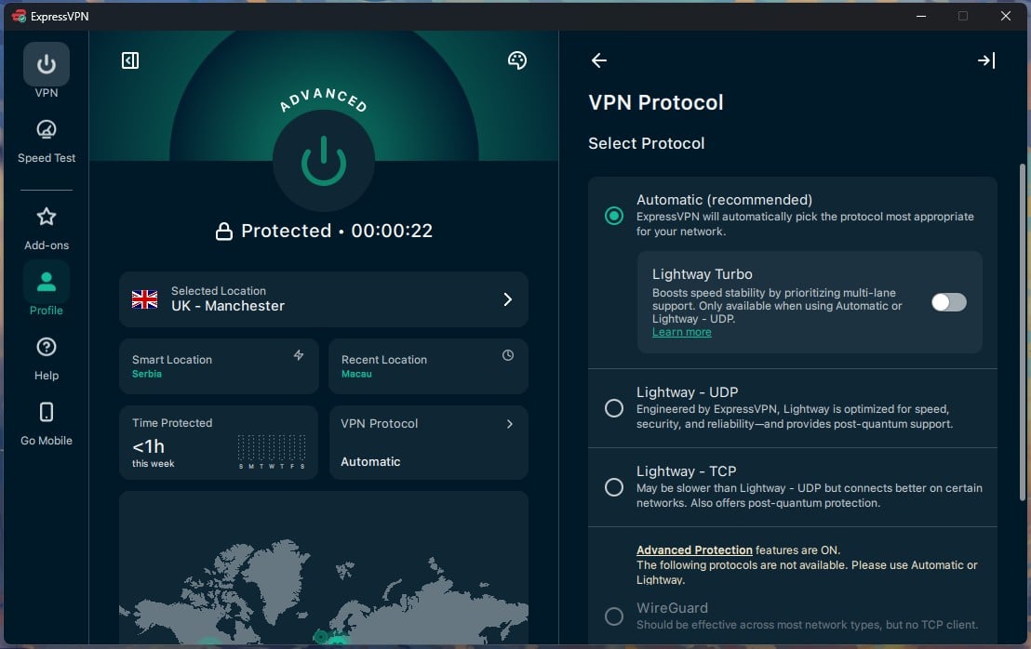
Task: Click the 'Protected • 00:00:22' status text
Action: pos(337,232)
